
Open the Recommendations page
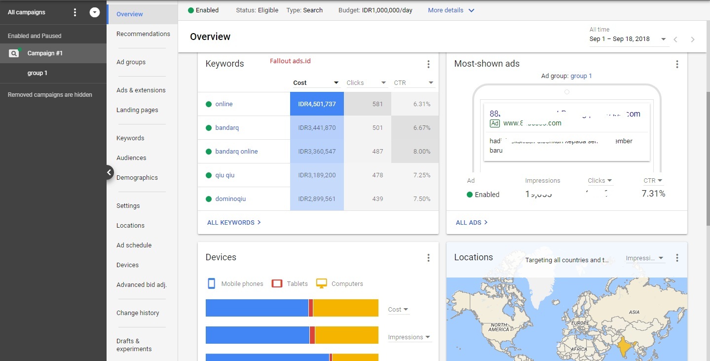[x=143, y=34]
